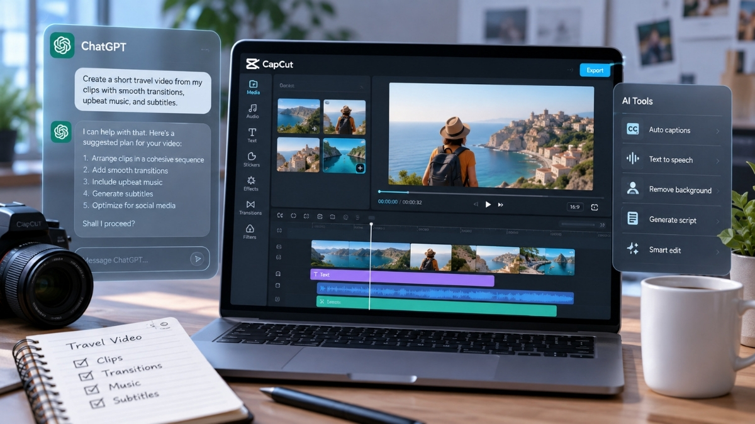Open the Stickers panel
The height and width of the screenshot is (424, 755).
click(252, 159)
